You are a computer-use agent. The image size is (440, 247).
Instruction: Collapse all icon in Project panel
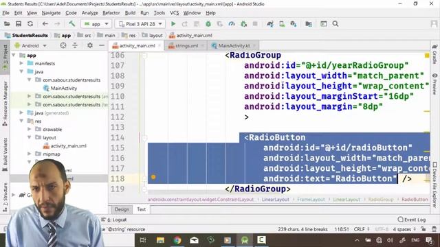pyautogui.click(x=75, y=45)
